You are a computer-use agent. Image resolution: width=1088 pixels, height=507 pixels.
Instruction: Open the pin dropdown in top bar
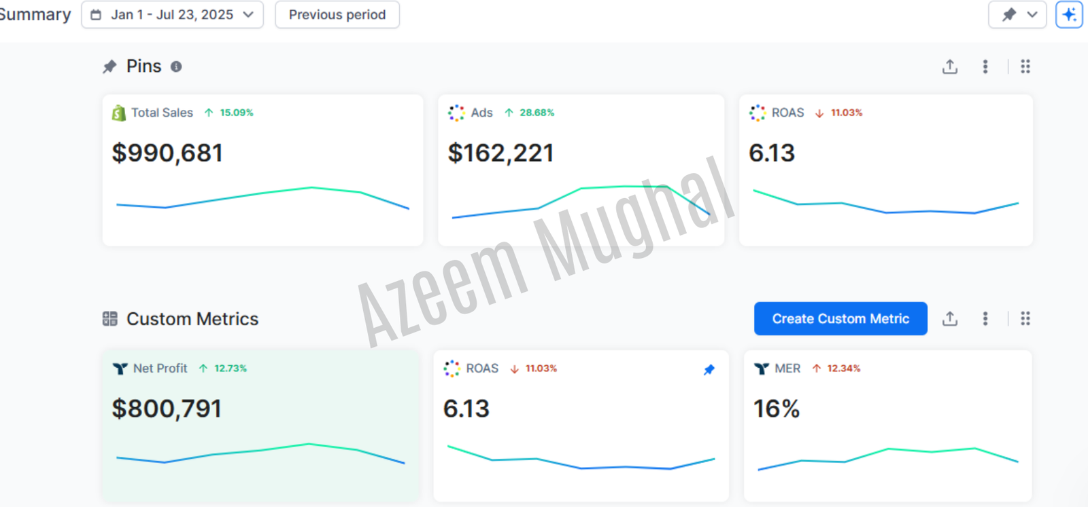pos(1017,15)
